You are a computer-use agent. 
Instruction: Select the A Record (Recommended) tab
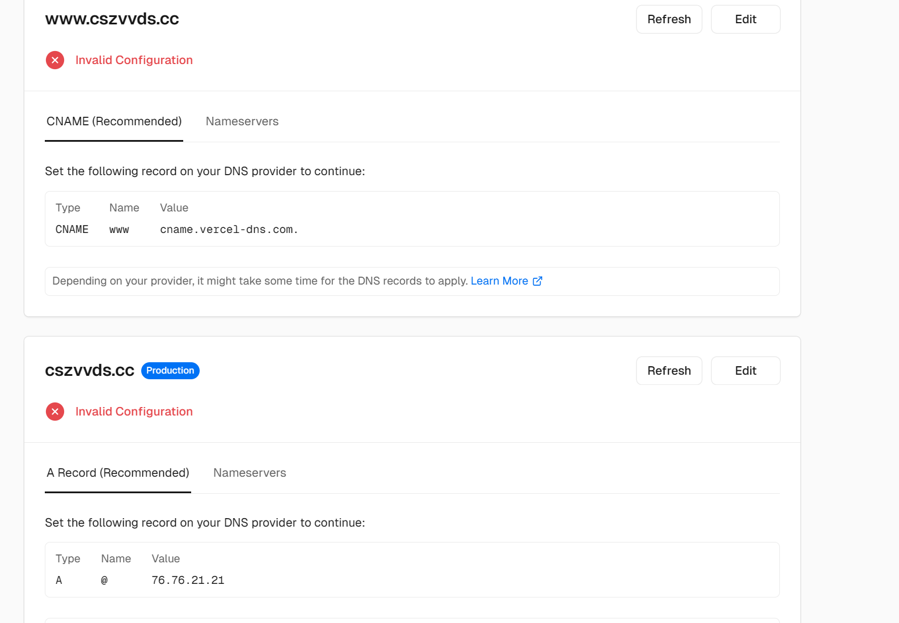[x=118, y=473]
